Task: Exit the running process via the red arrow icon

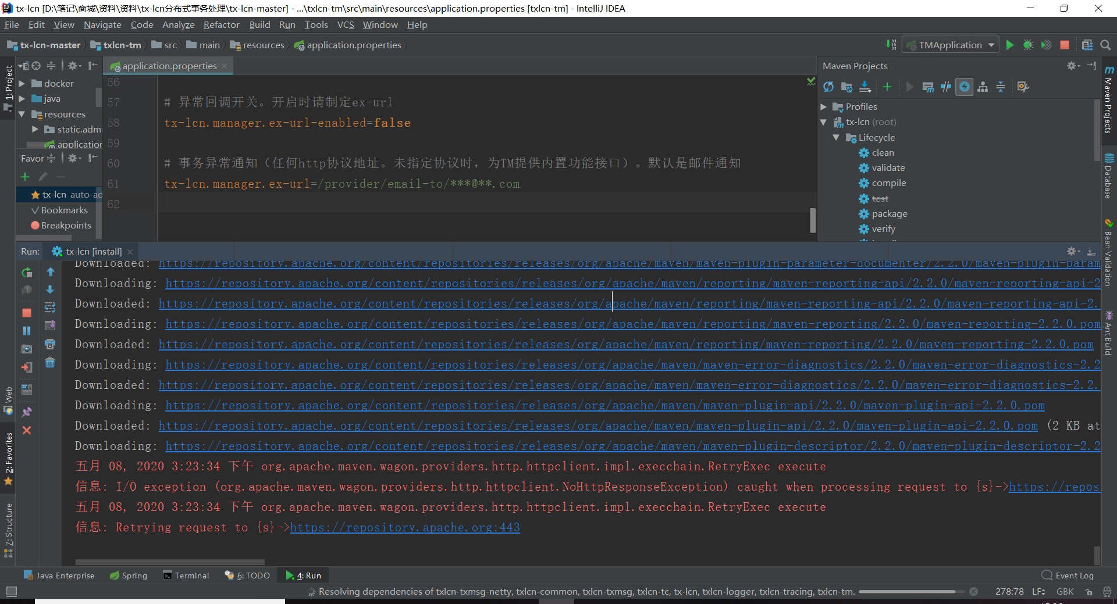Action: (x=27, y=367)
